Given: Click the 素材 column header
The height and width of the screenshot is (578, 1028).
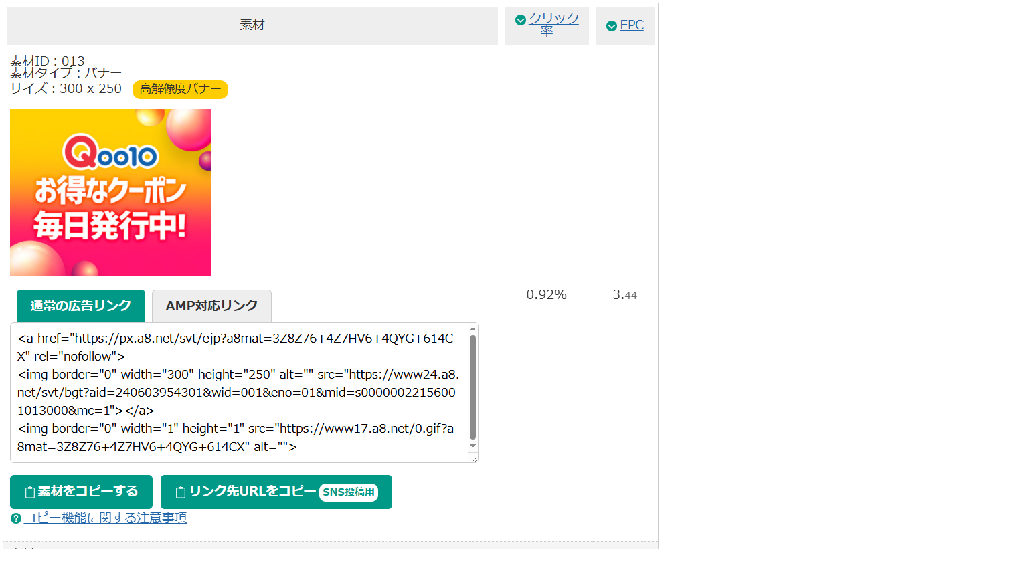Looking at the screenshot, I should tap(252, 25).
